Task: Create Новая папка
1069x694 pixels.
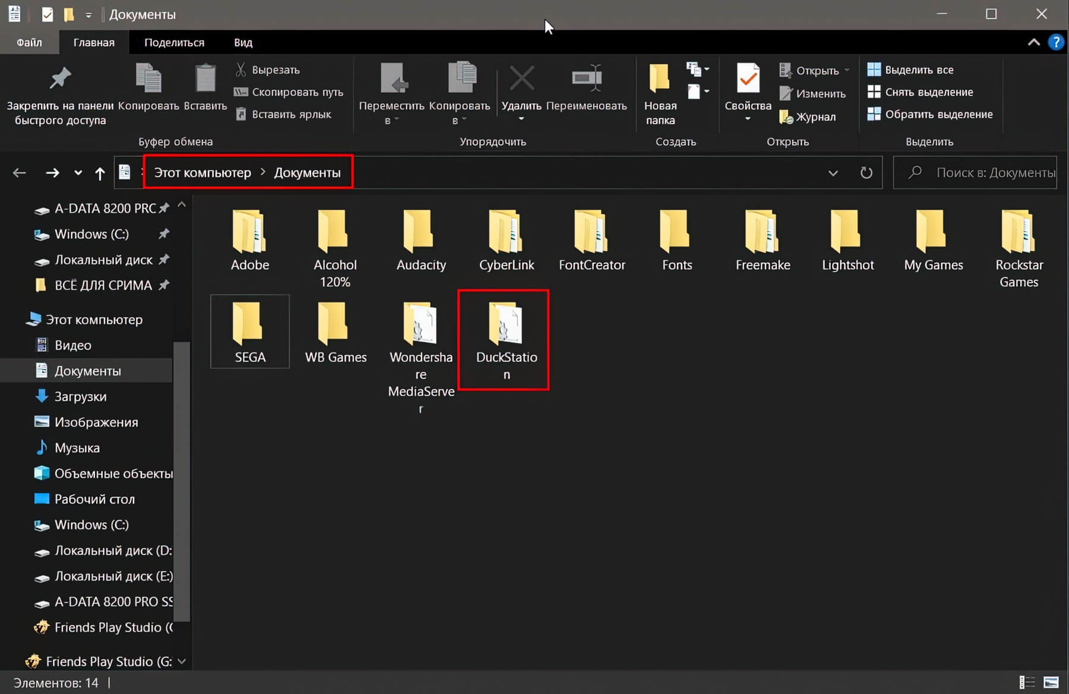Action: 660,95
